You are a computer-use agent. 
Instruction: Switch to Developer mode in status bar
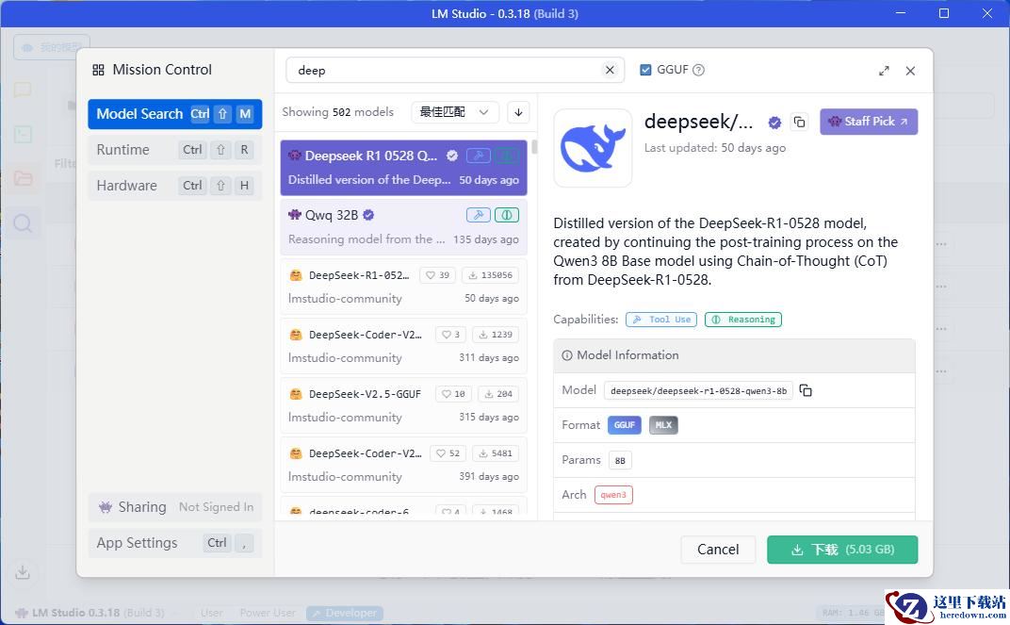coord(345,613)
